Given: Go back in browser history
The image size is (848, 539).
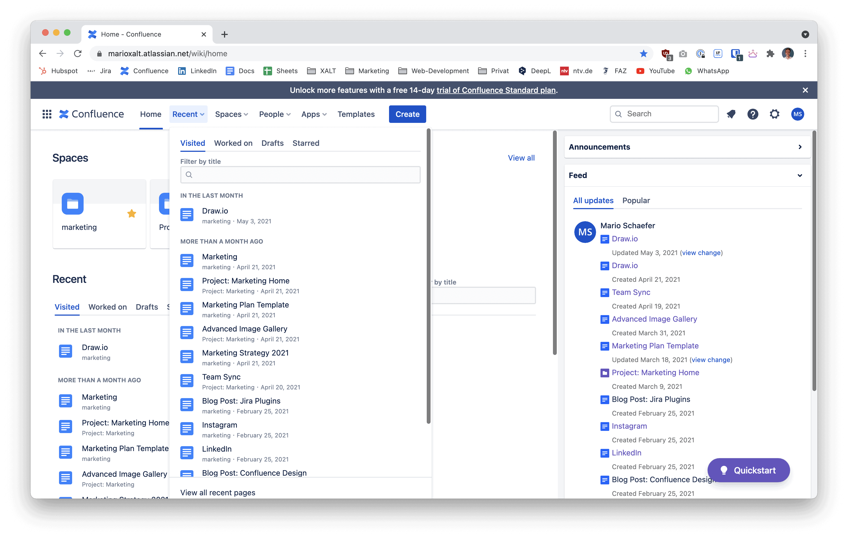Looking at the screenshot, I should (43, 54).
